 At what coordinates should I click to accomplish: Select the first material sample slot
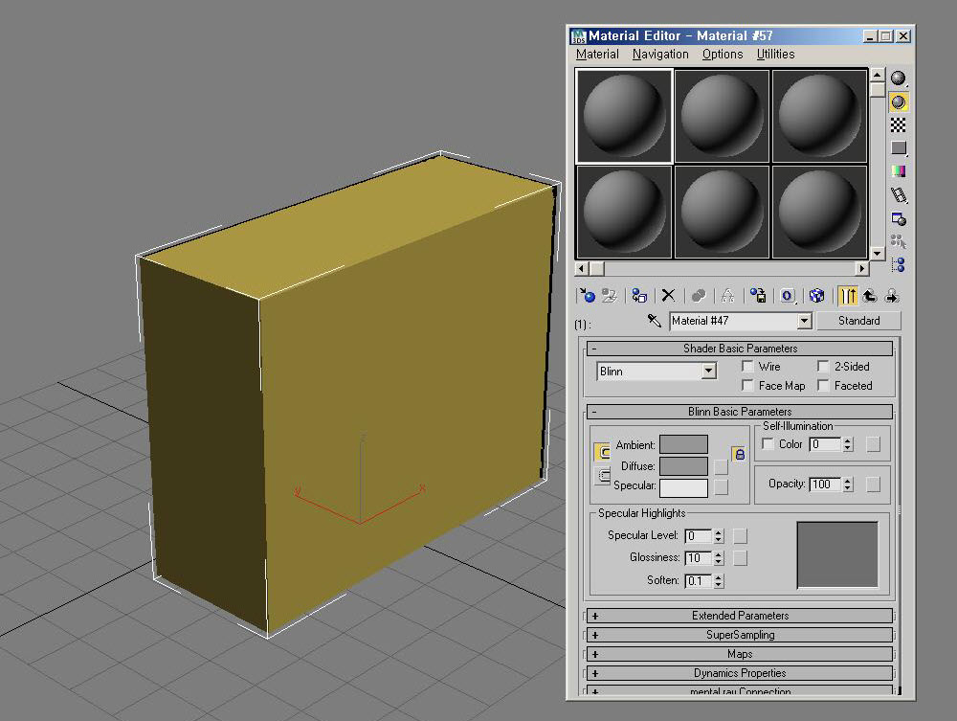pyautogui.click(x=624, y=116)
